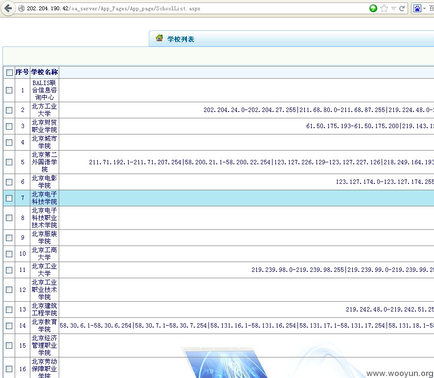Open 北方工业大学 school entry

coord(45,110)
